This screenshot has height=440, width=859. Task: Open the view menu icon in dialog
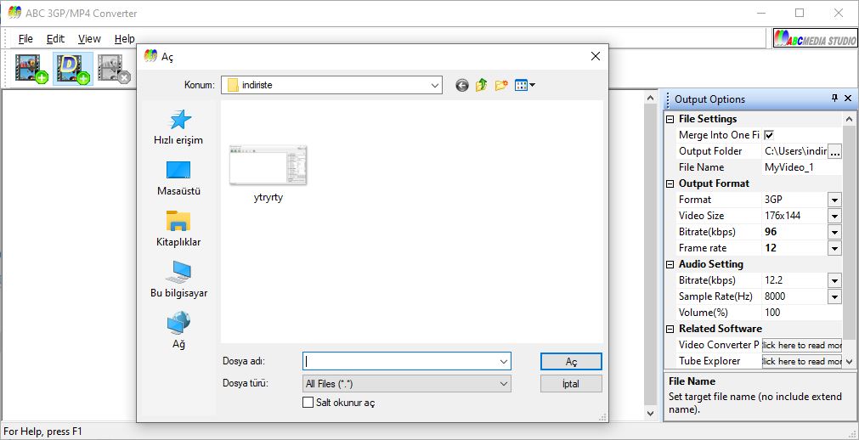524,85
